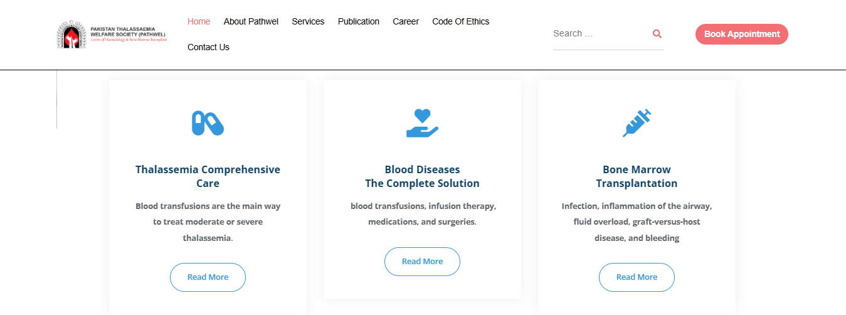Viewport: 846px width, 315px height.
Task: Open the Services menu
Action: [308, 21]
